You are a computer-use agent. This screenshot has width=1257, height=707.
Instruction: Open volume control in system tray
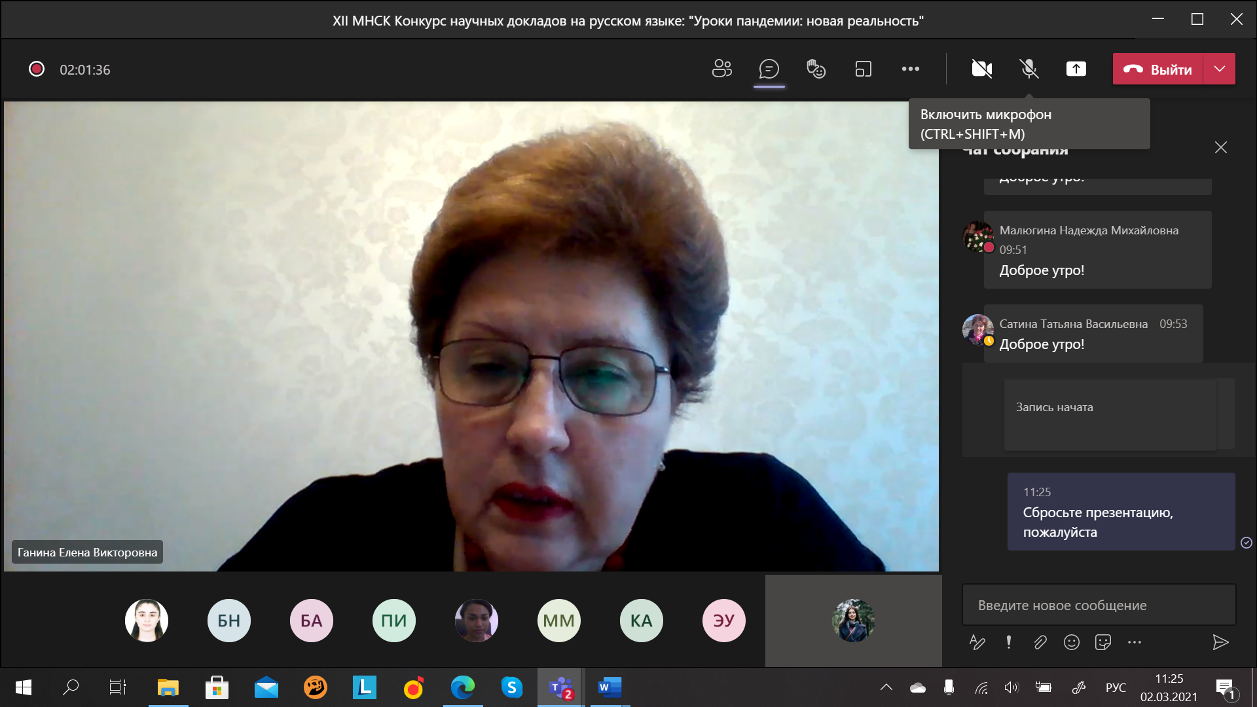(x=1011, y=687)
